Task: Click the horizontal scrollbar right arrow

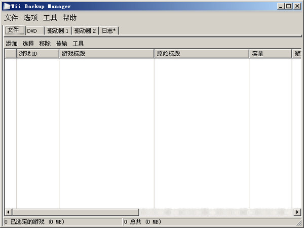Action: 297,212
